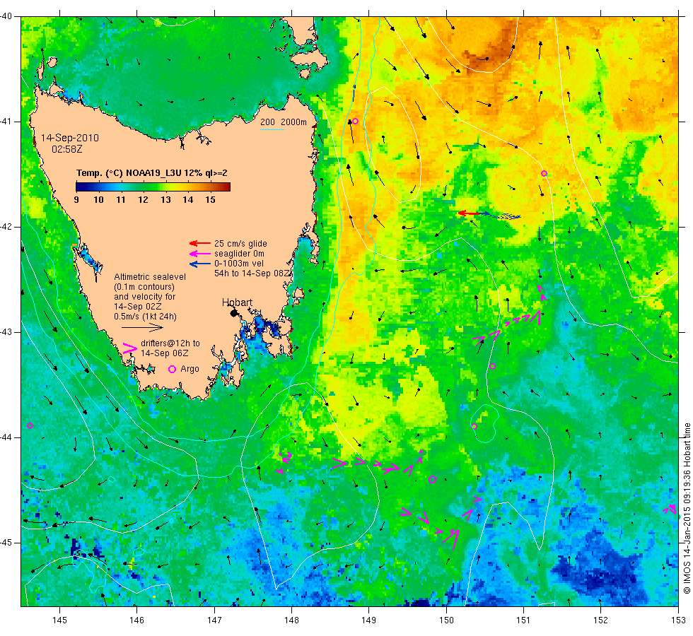Click colorbar tick value 15
The width and height of the screenshot is (693, 636).
pyautogui.click(x=211, y=199)
